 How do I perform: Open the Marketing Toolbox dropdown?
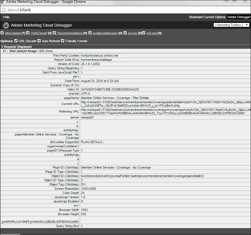point(231,25)
